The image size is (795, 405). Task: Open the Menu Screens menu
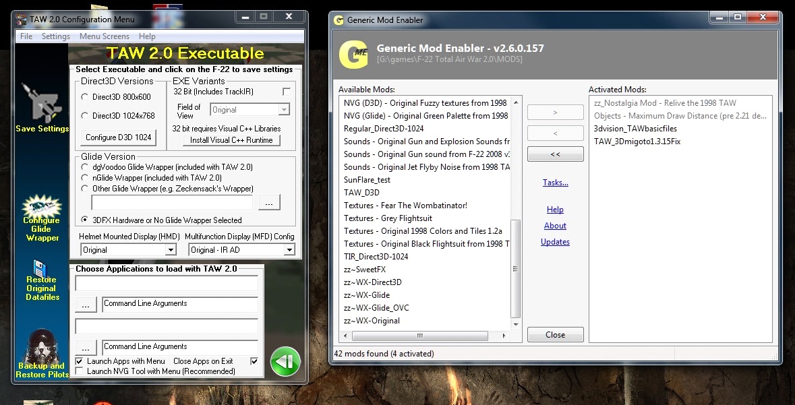[x=105, y=36]
